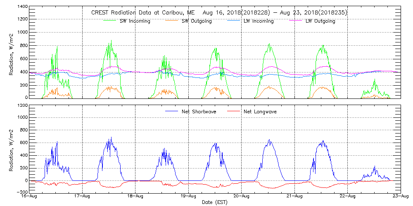Click the LW Outgoing legend label
This screenshot has height=206, width=413.
320,21
